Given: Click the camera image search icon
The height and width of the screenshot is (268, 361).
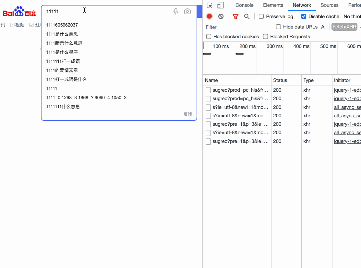Looking at the screenshot, I should [x=187, y=11].
